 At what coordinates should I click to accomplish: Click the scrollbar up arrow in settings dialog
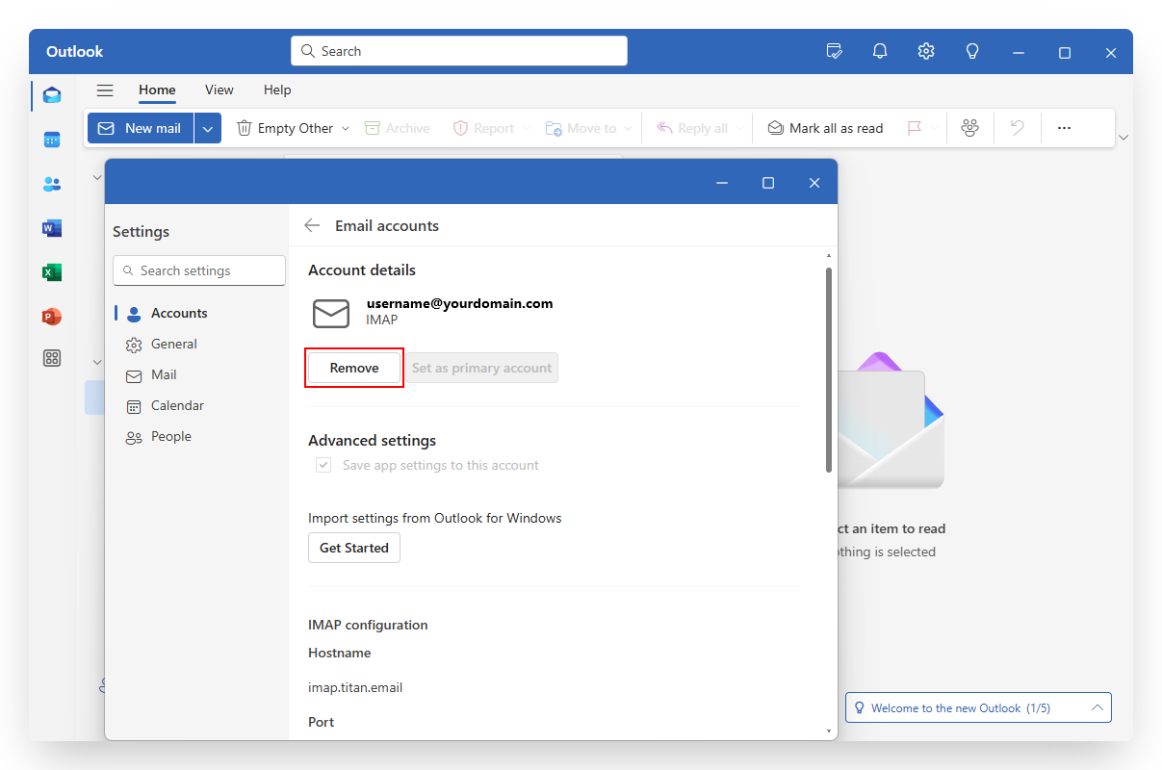pyautogui.click(x=829, y=256)
